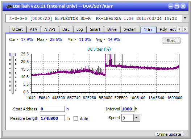This screenshot has height=139, width=191.
Task: Open the Drive tab
Action: (x=112, y=29)
